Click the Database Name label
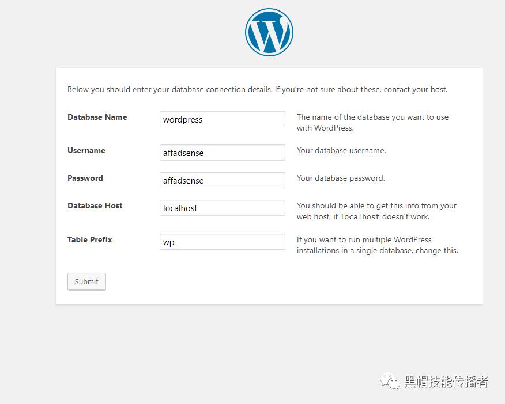The image size is (505, 404). [97, 117]
